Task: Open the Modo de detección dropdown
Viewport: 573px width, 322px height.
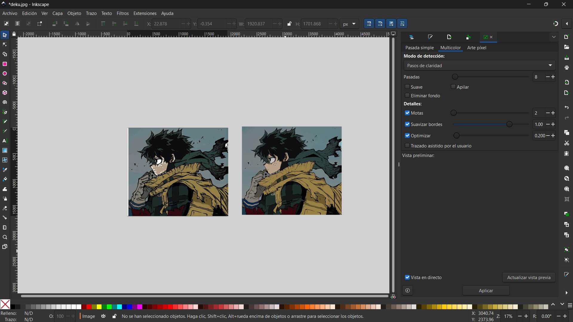Action: click(x=479, y=65)
